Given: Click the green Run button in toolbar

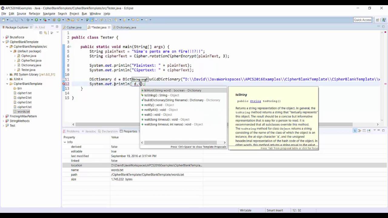Looking at the screenshot, I should [x=36, y=20].
